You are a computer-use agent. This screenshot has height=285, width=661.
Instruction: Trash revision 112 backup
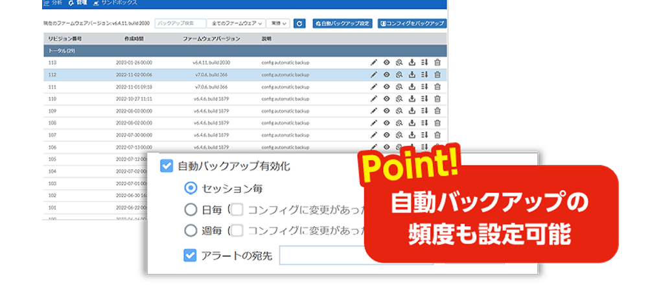(437, 74)
